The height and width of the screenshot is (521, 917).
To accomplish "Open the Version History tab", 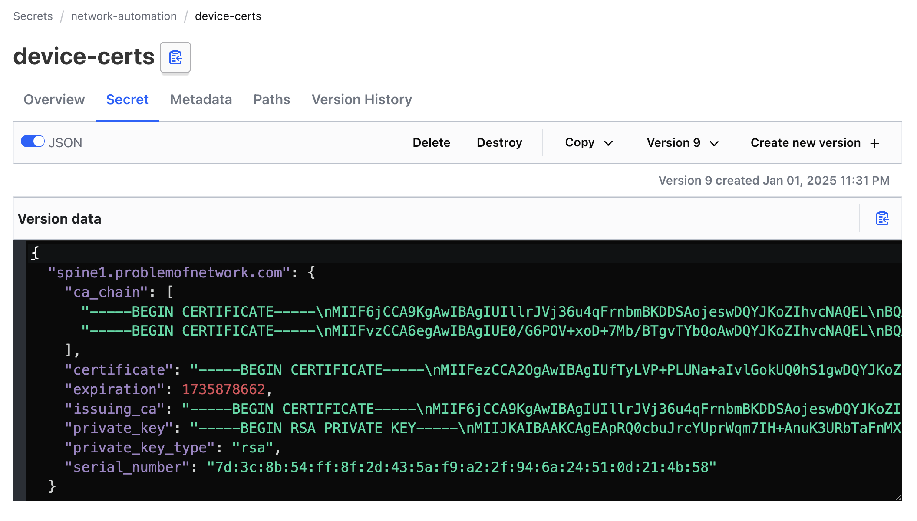I will point(362,99).
